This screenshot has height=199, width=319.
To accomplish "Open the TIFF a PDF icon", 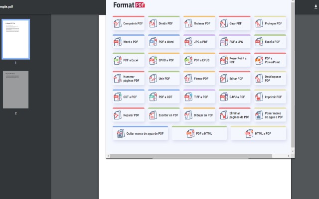I will (x=188, y=97).
